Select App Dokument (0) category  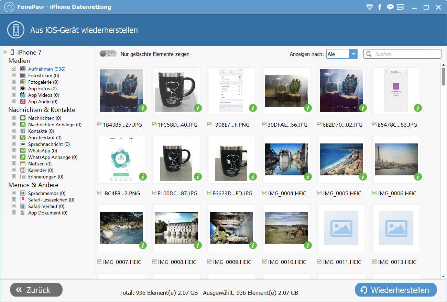point(48,213)
